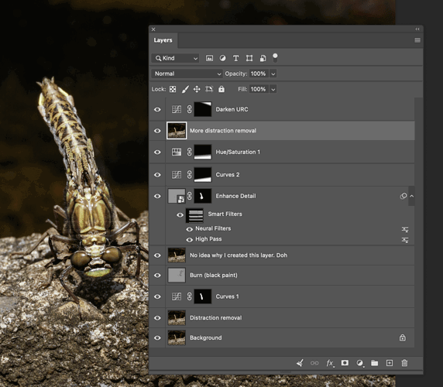
Task: Toggle Hue/Saturation 1 layer visibility
Action: (x=157, y=152)
